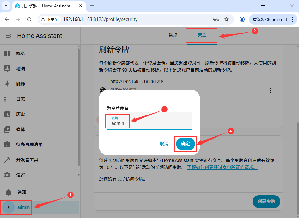The image size is (299, 218).
Task: Open the 了解如何创建经过身份验证的请求 link
Action: (222, 167)
